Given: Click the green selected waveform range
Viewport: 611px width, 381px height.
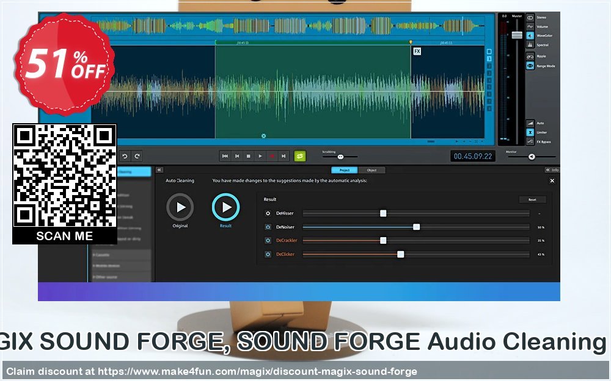Looking at the screenshot, I should tap(313, 92).
